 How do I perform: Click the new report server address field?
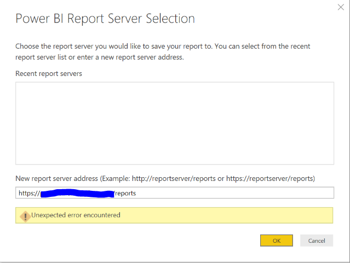[x=175, y=193]
